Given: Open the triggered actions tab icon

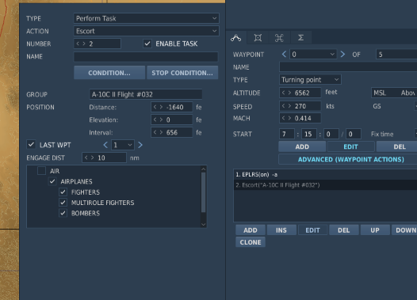Looking at the screenshot, I should [x=279, y=38].
